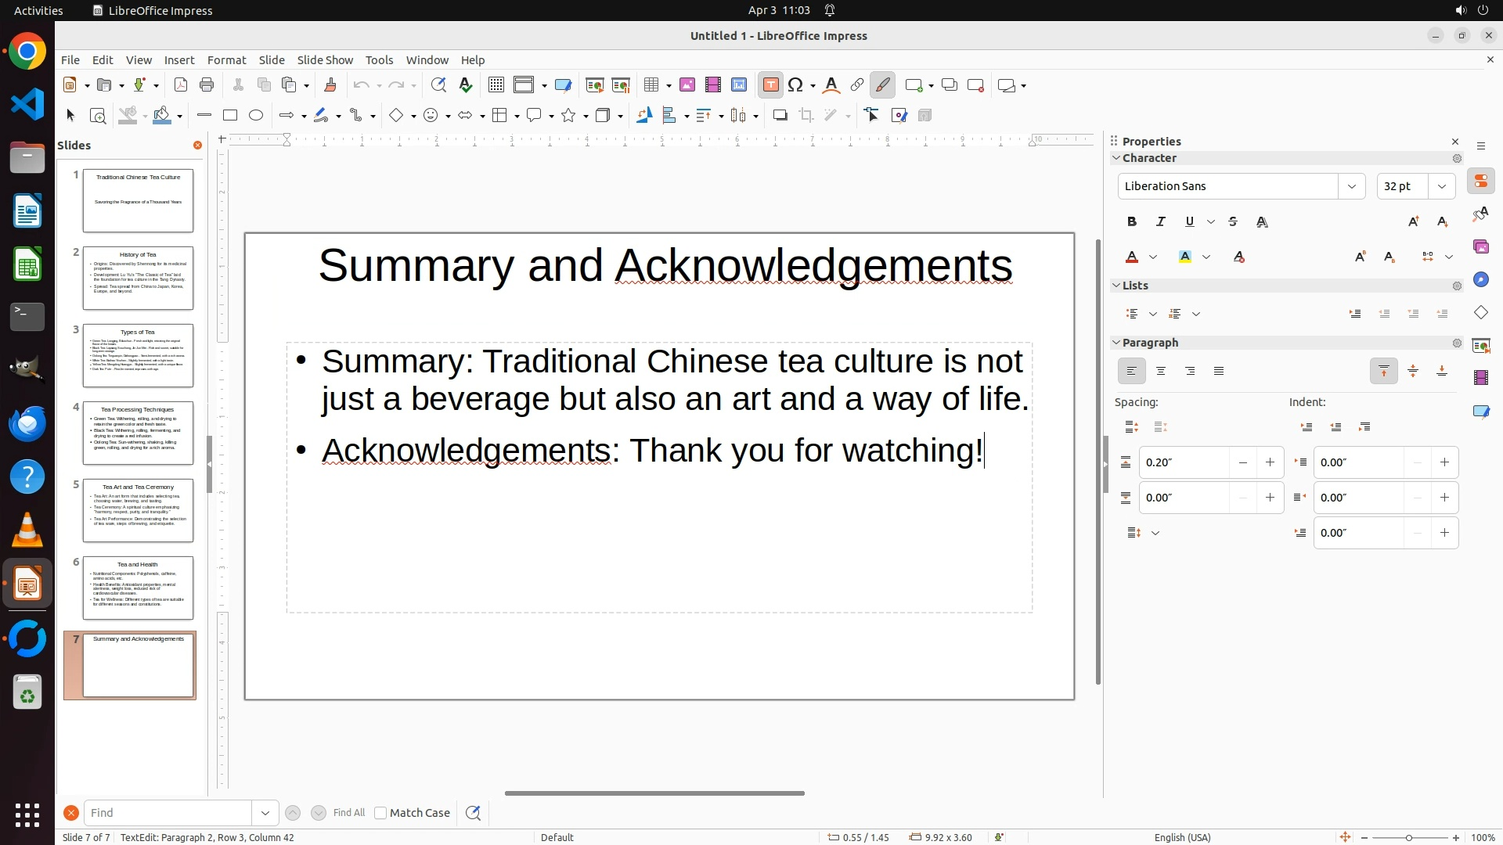Click the Export as PDF icon
Image resolution: width=1503 pixels, height=845 pixels.
click(x=181, y=85)
